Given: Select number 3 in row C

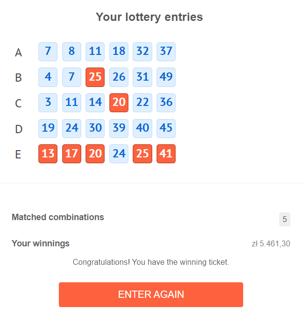Looking at the screenshot, I should [x=48, y=103].
